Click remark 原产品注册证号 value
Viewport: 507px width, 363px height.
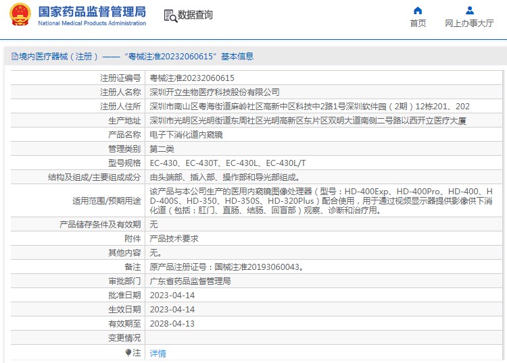pos(226,267)
